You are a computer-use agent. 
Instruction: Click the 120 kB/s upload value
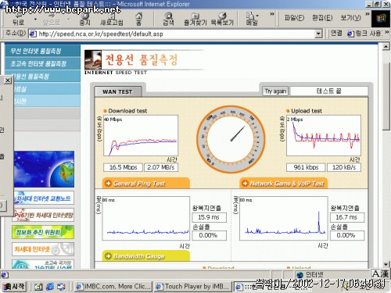[x=344, y=167]
